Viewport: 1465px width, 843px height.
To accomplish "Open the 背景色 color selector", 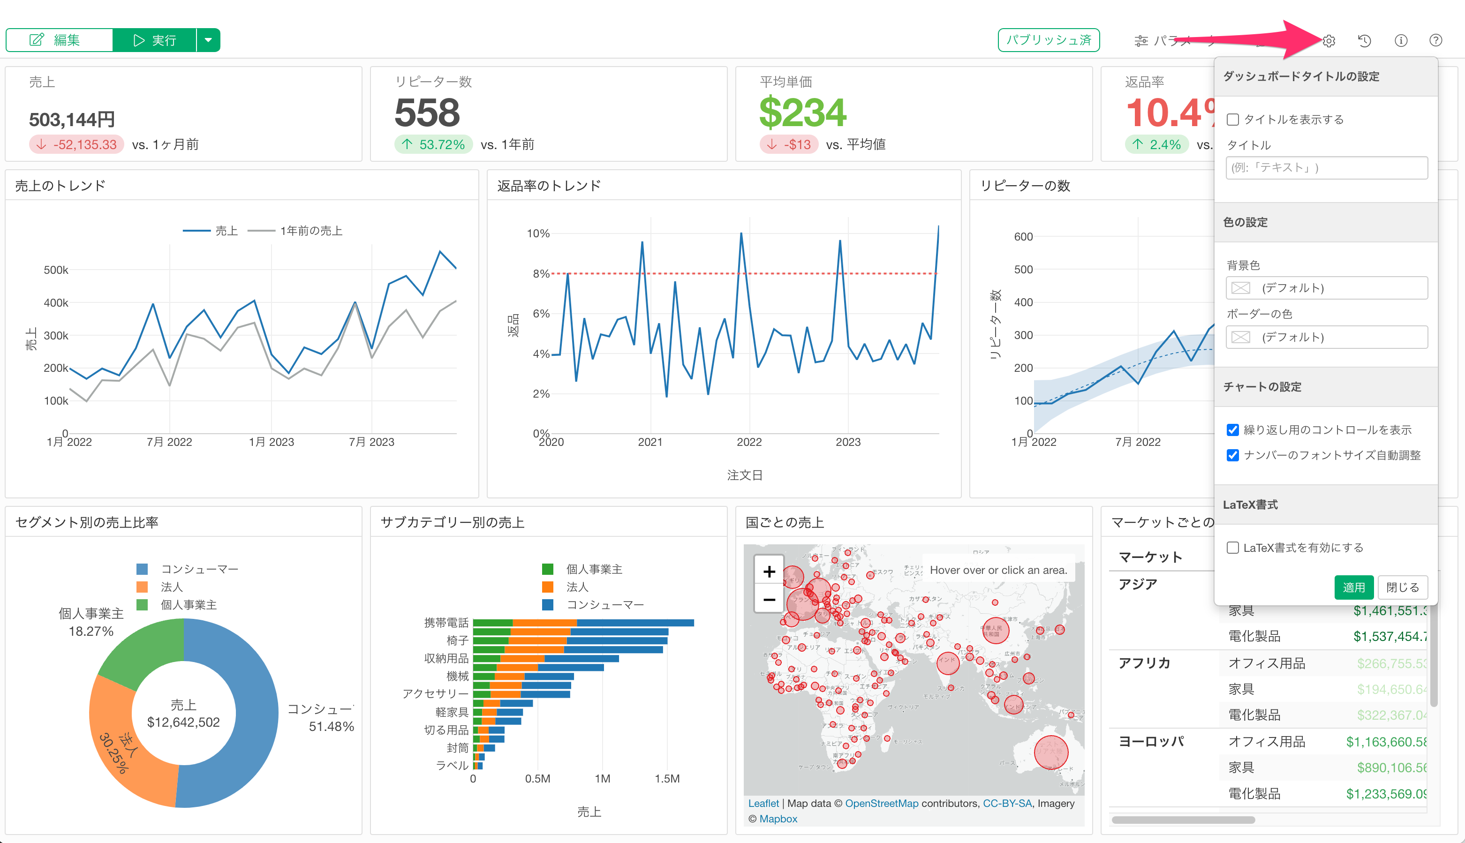I will pyautogui.click(x=1326, y=288).
